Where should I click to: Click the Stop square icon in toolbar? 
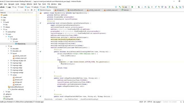(152, 7)
